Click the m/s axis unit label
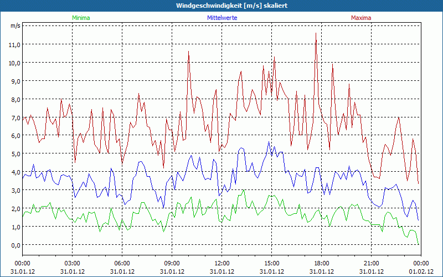The height and width of the screenshot is (277, 443). (16, 26)
